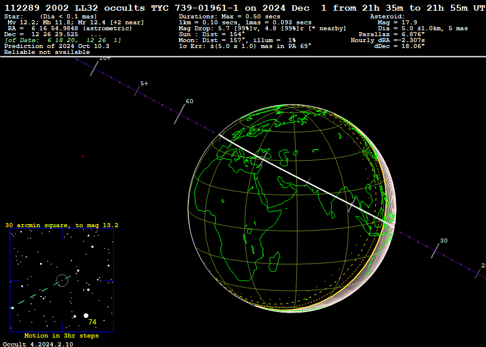Click 'Moon: Dist = 157°, illum = 1%'
The height and width of the screenshot is (347, 486).
pos(237,40)
